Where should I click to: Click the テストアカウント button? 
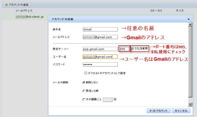click(x=159, y=111)
